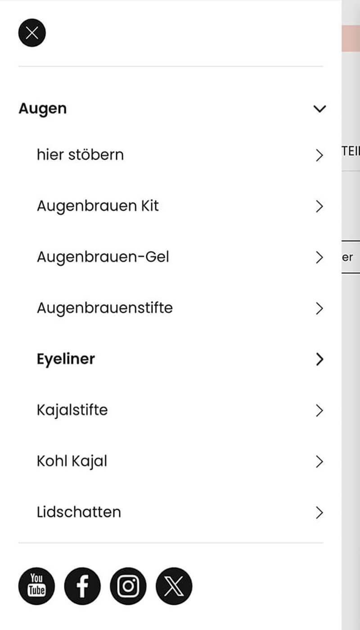Go to the Eyeliner menu item
The width and height of the screenshot is (360, 630).
(66, 359)
